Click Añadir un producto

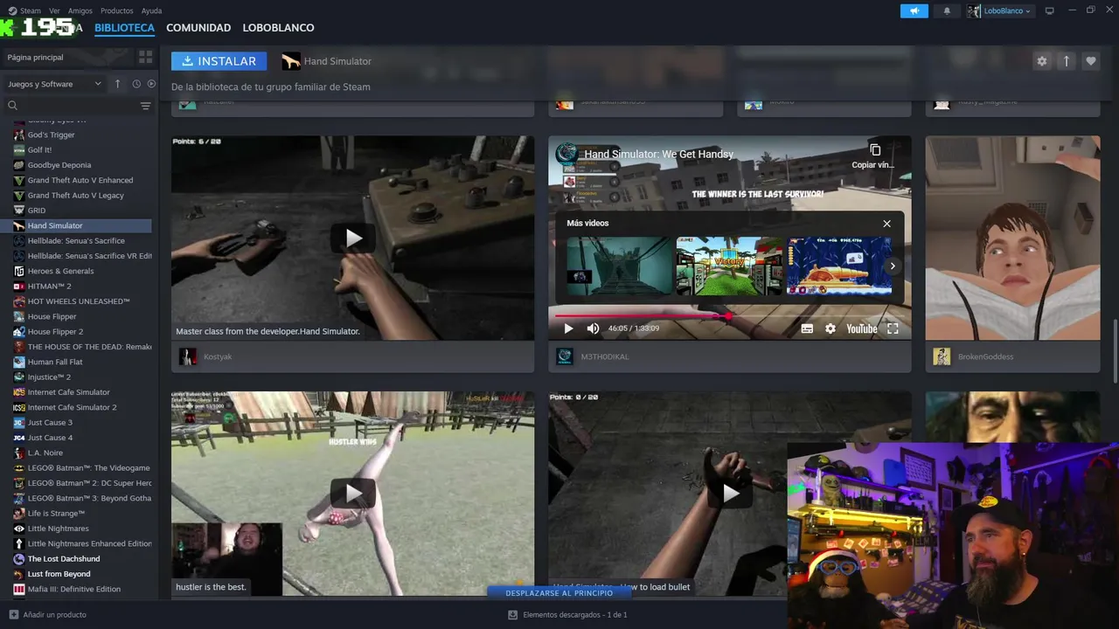tap(47, 614)
